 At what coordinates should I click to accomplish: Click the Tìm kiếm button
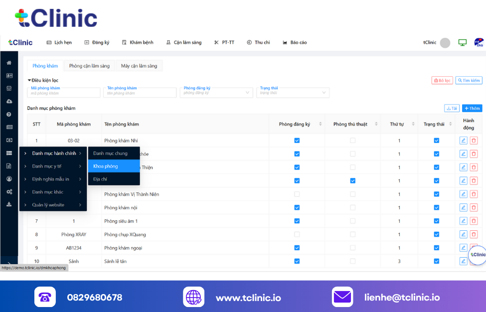point(469,81)
